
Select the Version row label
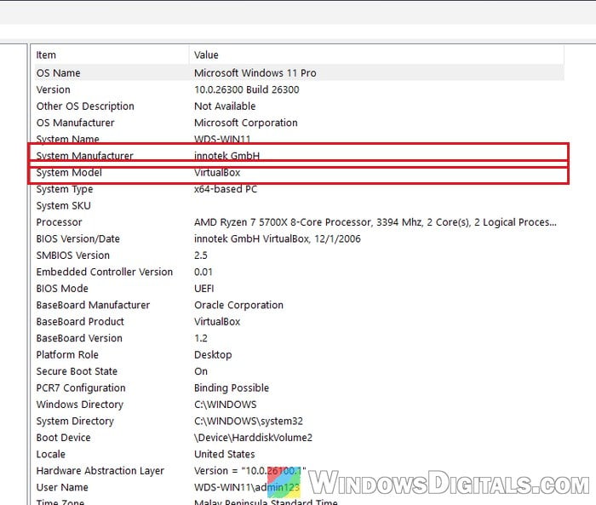pos(53,89)
